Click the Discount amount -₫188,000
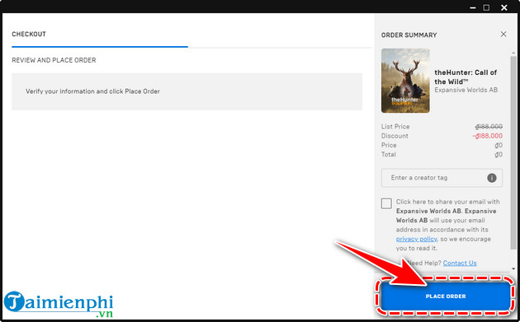Image resolution: width=520 pixels, height=322 pixels. click(487, 136)
